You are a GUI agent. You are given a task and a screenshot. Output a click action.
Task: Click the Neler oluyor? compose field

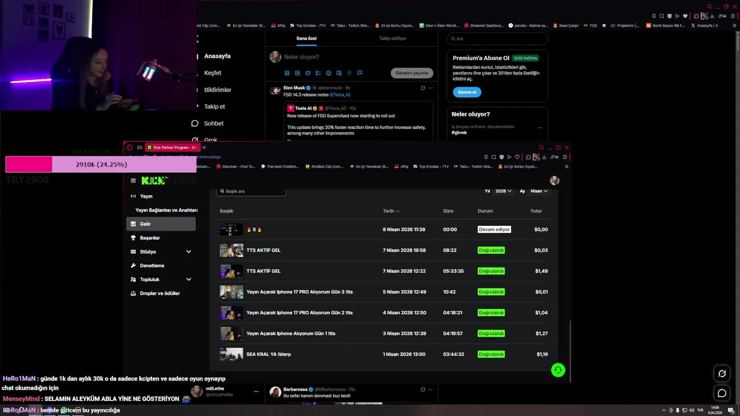pyautogui.click(x=301, y=57)
